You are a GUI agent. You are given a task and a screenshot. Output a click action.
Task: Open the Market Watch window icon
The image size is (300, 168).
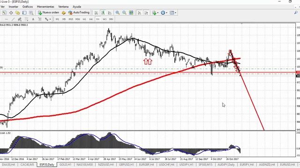(4, 13)
